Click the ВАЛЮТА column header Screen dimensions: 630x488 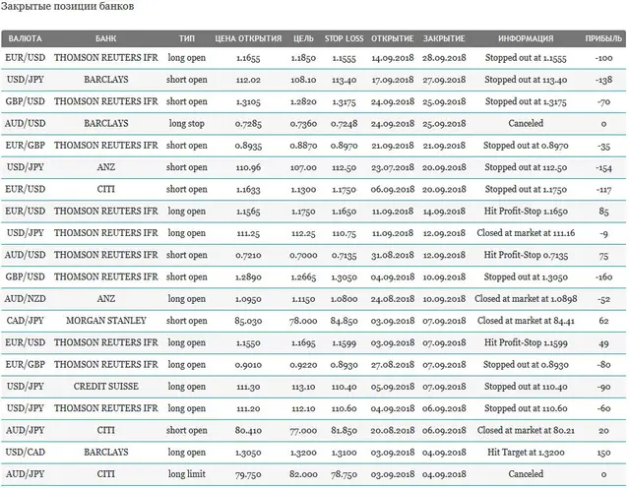[25, 38]
